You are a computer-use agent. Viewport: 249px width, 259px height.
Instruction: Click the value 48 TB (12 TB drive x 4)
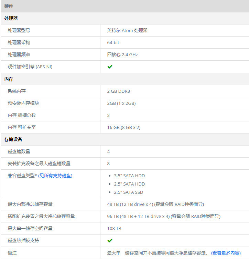click(130, 204)
